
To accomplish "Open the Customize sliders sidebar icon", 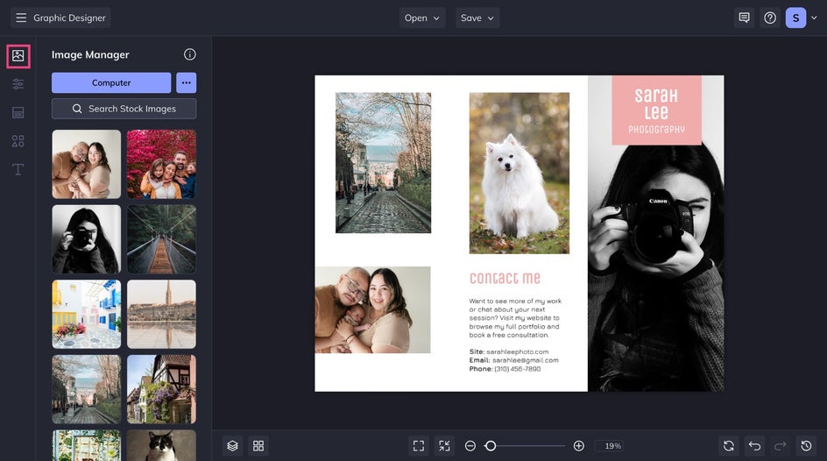I will pyautogui.click(x=18, y=84).
